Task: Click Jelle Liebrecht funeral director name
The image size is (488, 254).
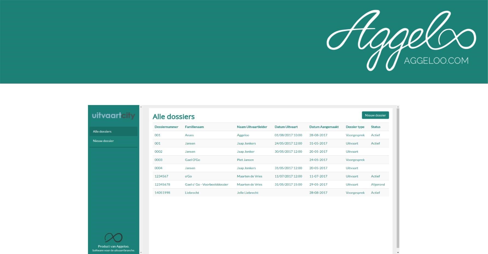Action: pos(248,193)
